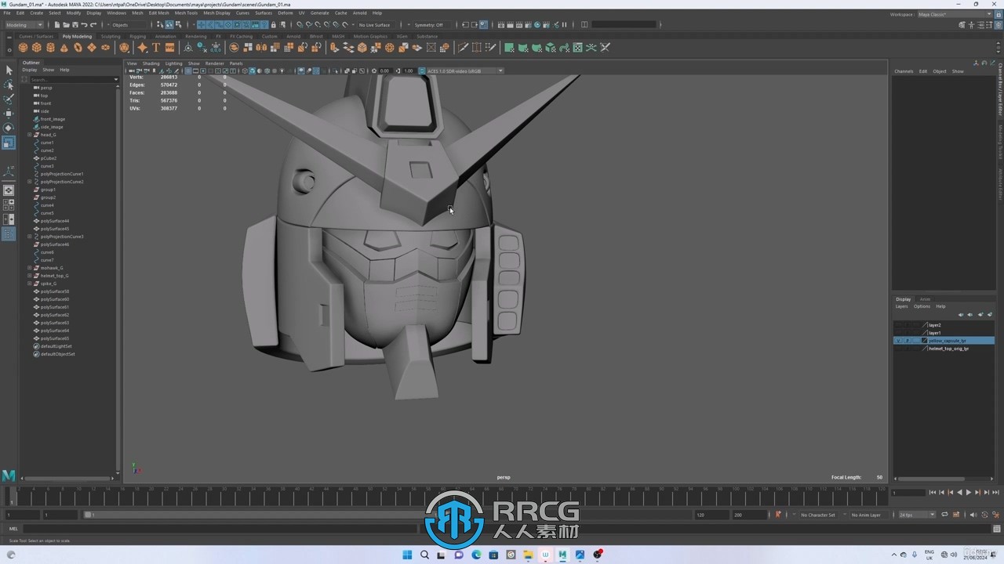Image resolution: width=1004 pixels, height=564 pixels.
Task: Click the New scene icon
Action: pos(56,25)
